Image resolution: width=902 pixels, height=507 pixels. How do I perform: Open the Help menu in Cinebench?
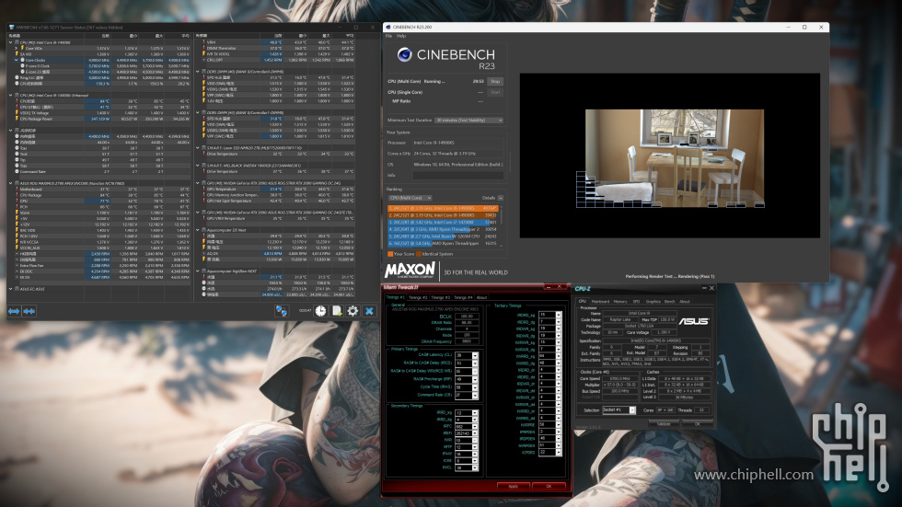pos(401,36)
